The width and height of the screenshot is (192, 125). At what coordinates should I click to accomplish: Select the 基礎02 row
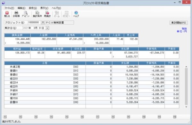(x=92, y=75)
